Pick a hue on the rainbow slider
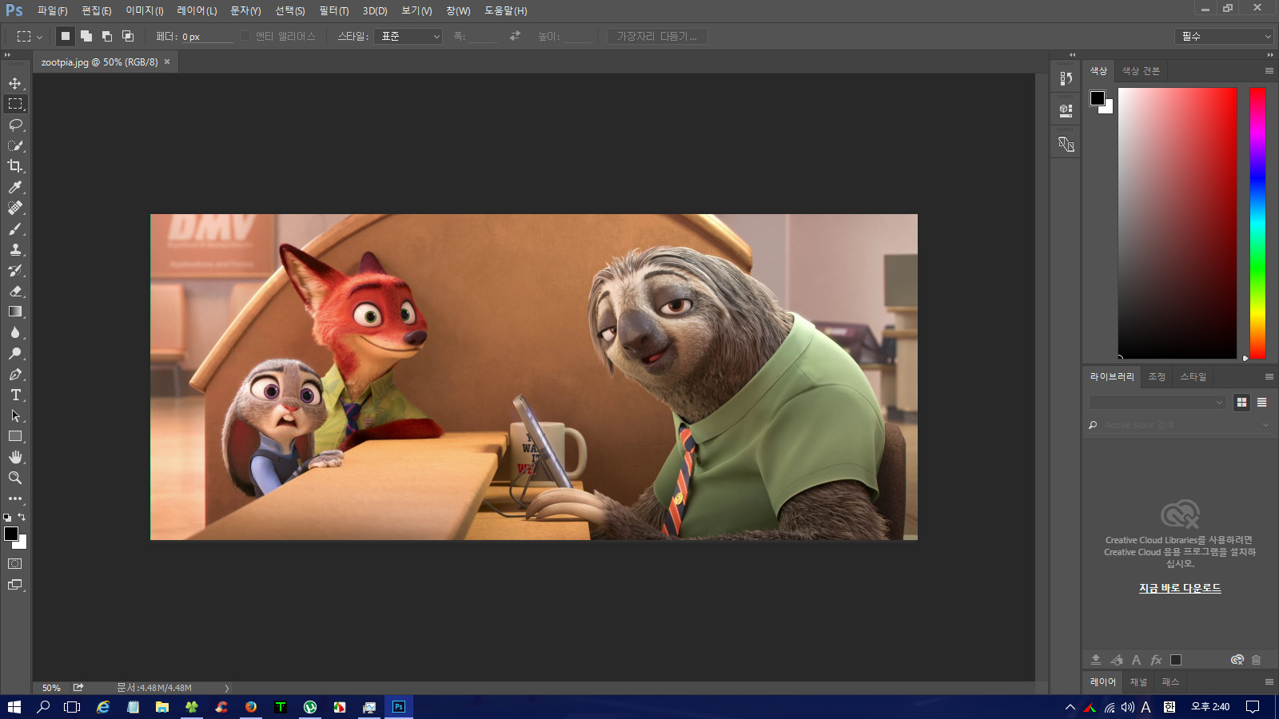 [1257, 224]
